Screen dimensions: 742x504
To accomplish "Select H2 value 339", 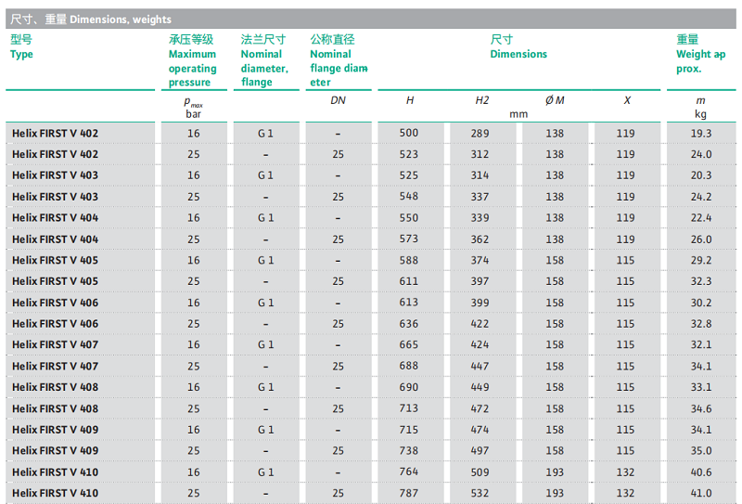I will [480, 218].
